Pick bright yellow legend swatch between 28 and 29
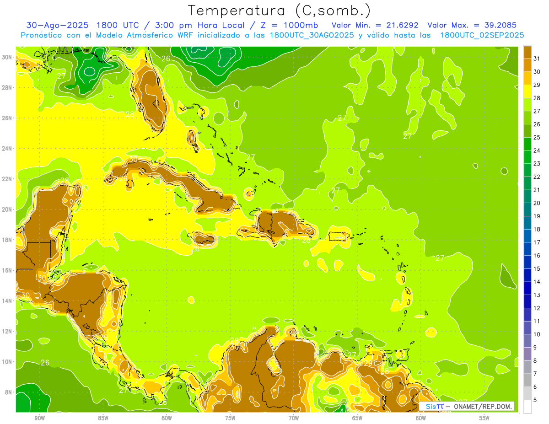 527,91
